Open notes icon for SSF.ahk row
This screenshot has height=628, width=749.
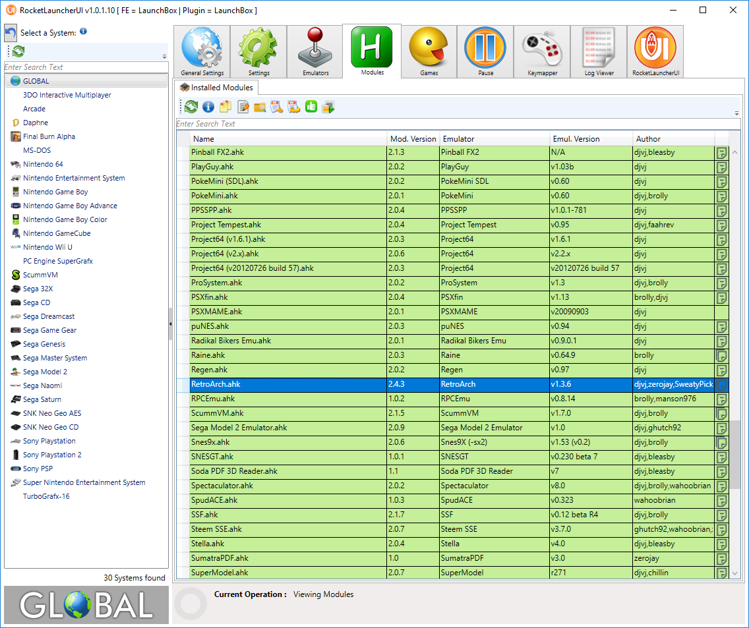point(721,515)
